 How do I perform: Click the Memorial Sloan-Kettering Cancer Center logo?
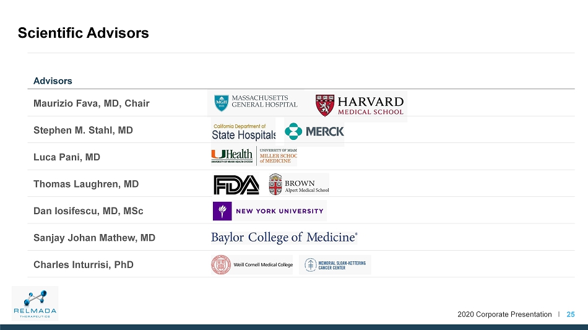click(335, 265)
